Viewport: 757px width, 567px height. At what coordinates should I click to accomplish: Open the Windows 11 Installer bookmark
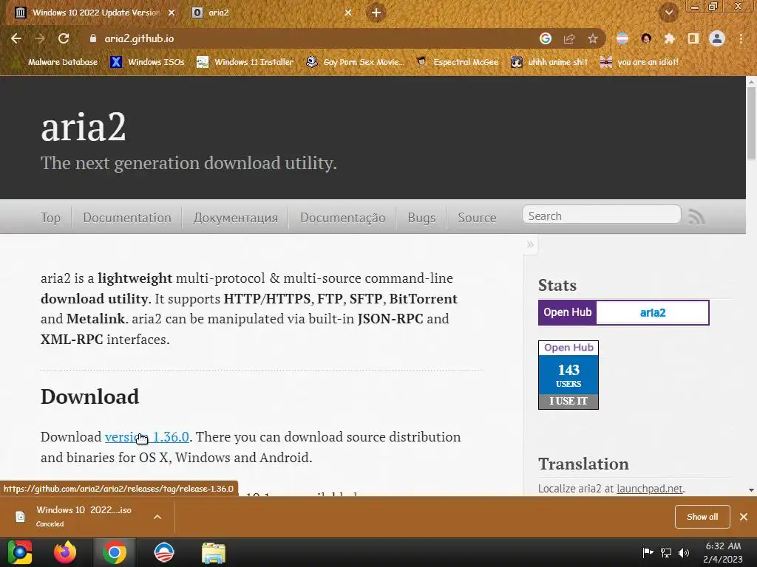tap(245, 62)
